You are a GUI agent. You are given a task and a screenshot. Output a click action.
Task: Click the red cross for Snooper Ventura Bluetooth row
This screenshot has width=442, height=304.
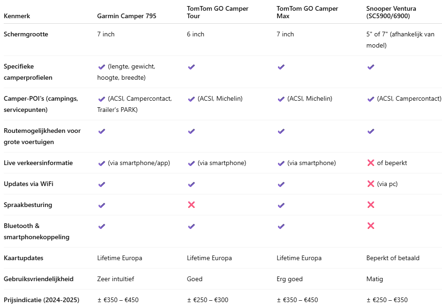click(x=371, y=226)
